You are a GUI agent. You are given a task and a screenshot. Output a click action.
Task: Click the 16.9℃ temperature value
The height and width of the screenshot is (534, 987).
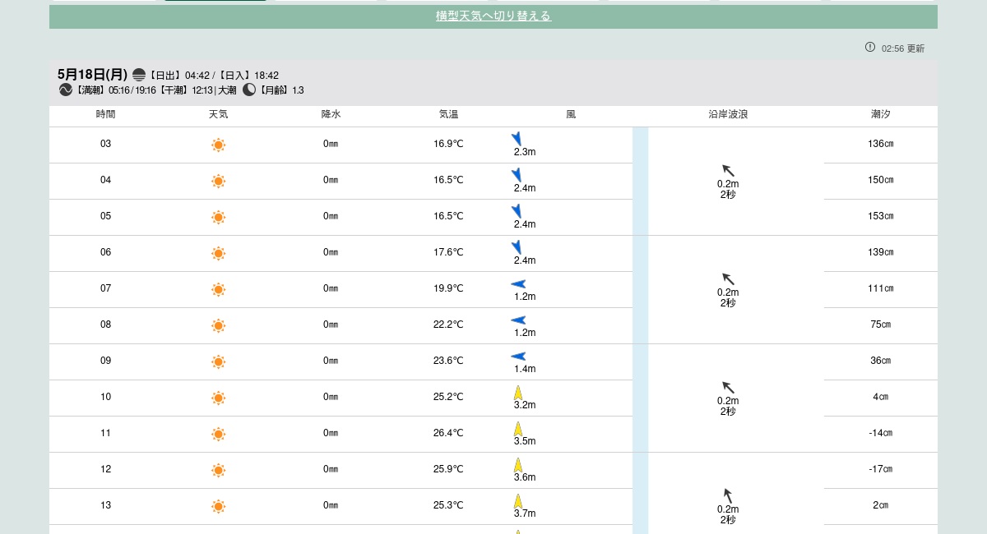pos(448,145)
